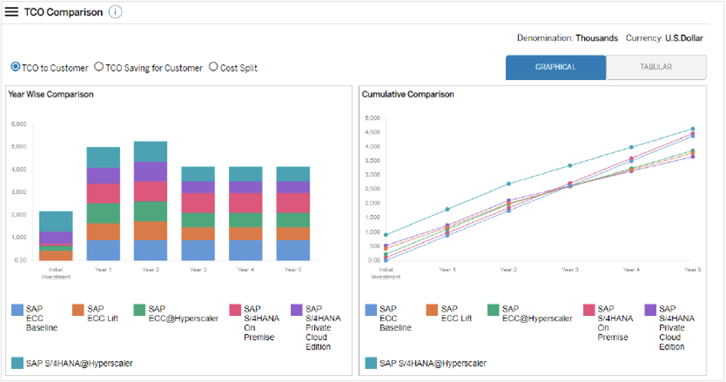The image size is (726, 382).
Task: Toggle S/4HANA On Premise swatch in Cumulative legend
Action: (589, 310)
